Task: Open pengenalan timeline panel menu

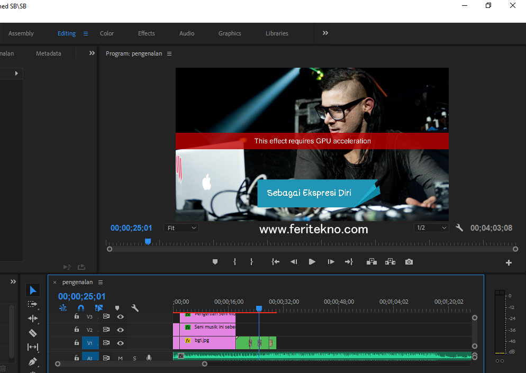Action: 101,283
